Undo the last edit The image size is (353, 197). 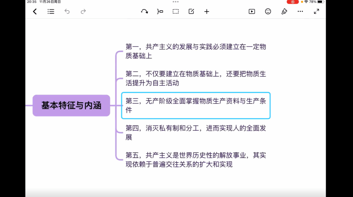(x=67, y=11)
